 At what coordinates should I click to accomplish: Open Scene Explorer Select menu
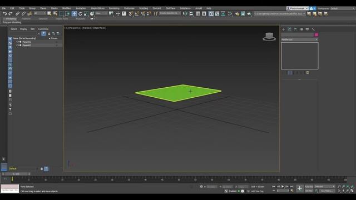coord(13,29)
